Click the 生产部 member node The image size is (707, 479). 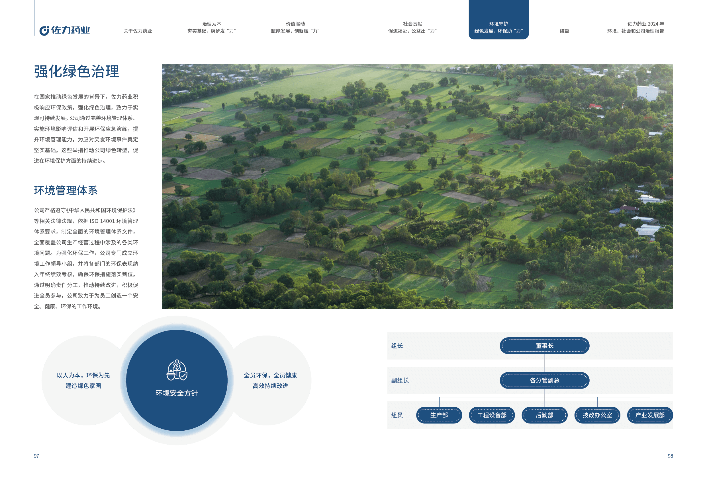coord(439,415)
